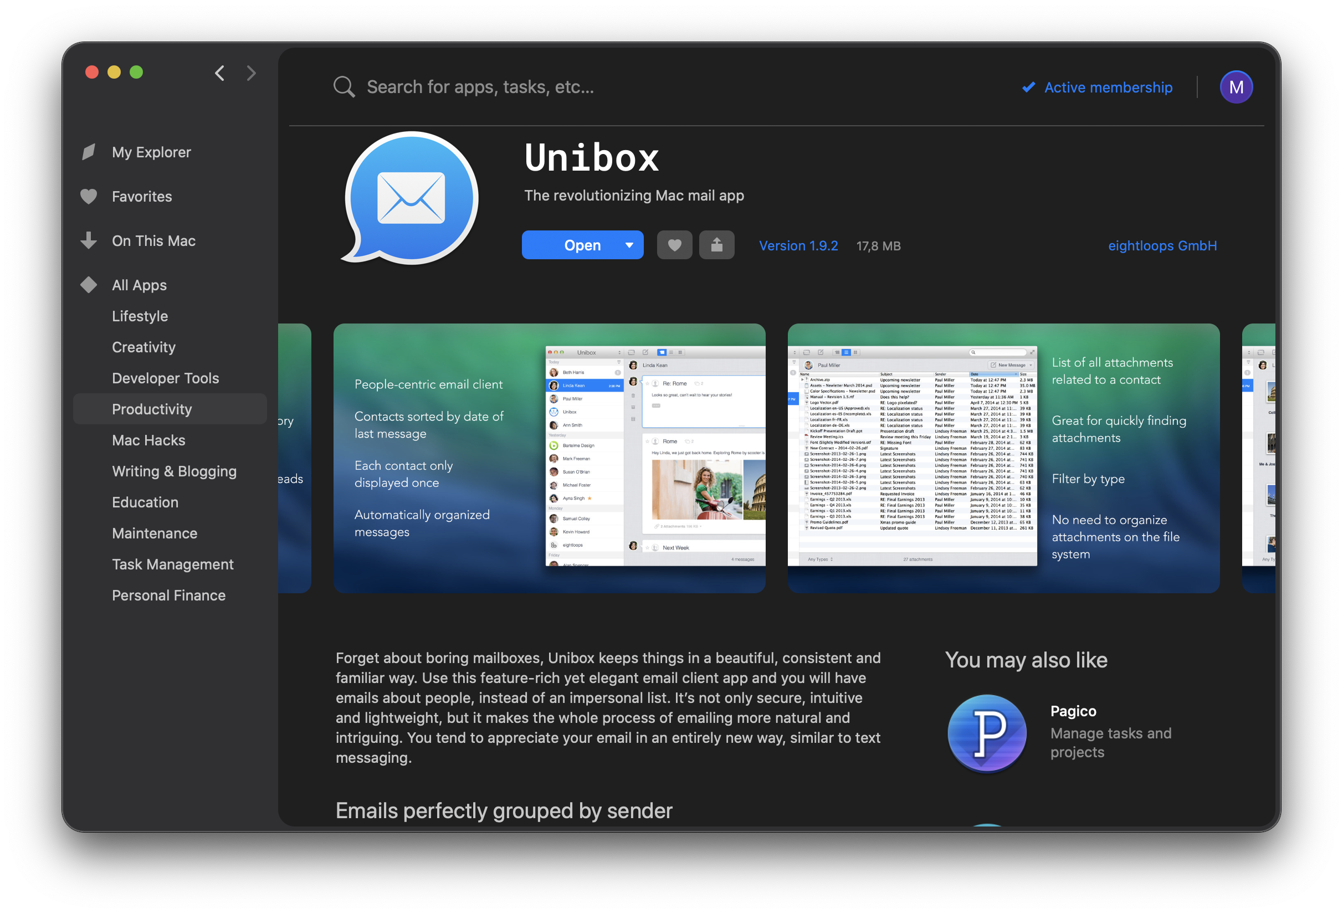Select the Creativity category
1343x914 pixels.
pyautogui.click(x=143, y=347)
